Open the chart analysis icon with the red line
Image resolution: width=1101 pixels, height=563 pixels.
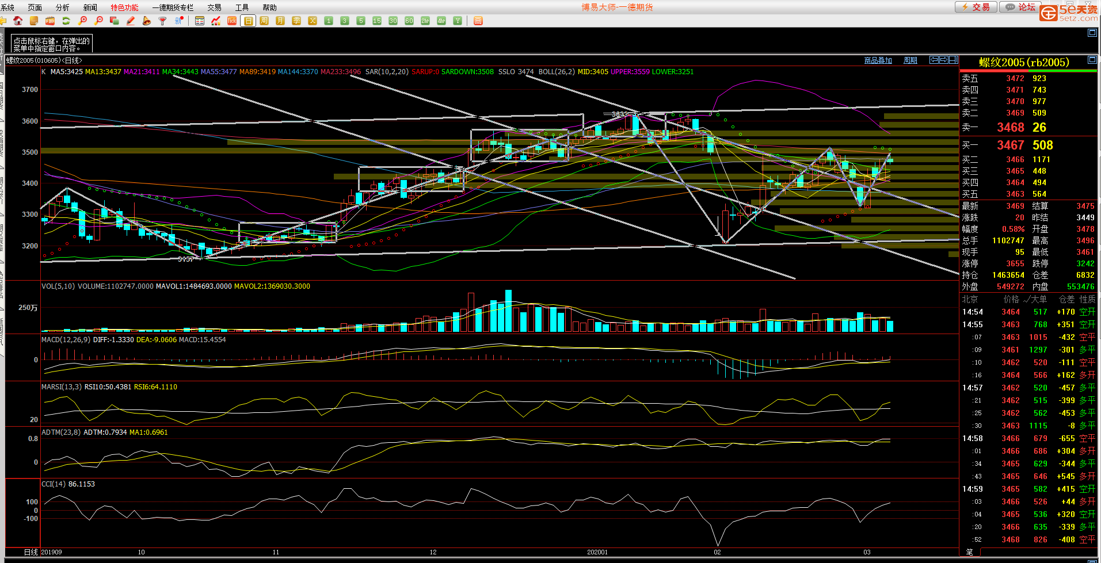pos(216,21)
